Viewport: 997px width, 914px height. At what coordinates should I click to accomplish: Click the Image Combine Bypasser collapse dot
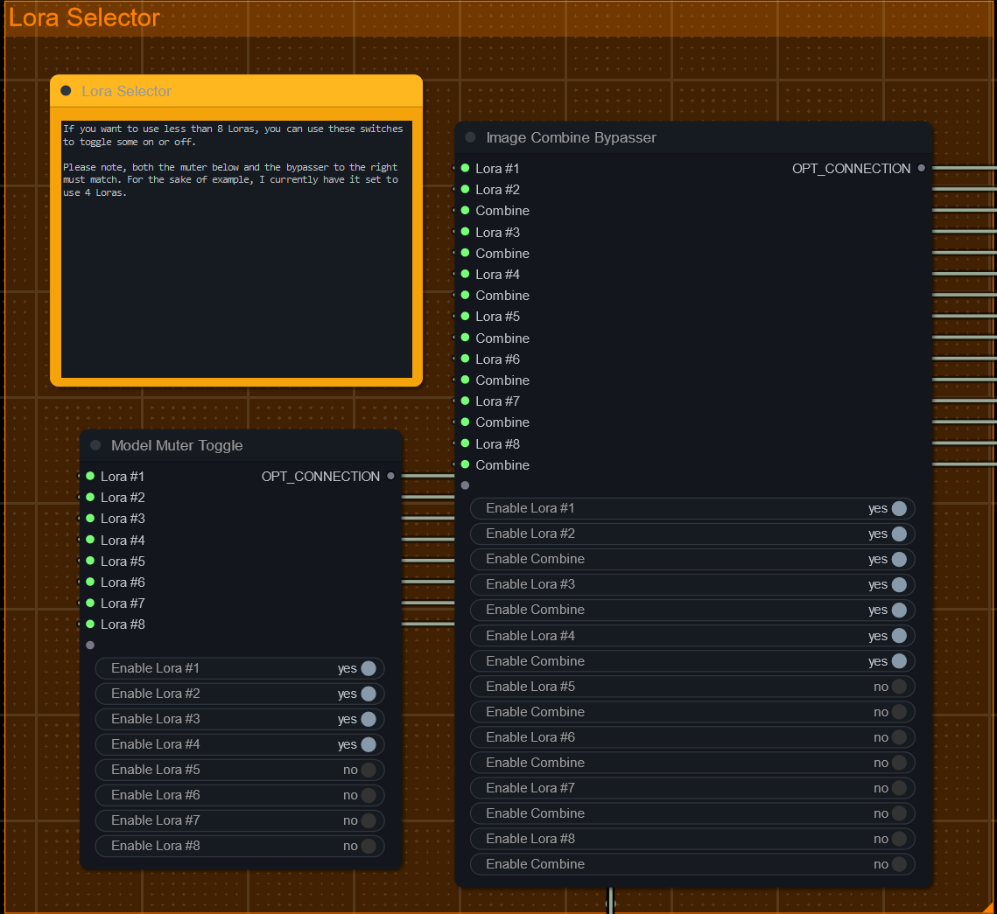[x=470, y=137]
